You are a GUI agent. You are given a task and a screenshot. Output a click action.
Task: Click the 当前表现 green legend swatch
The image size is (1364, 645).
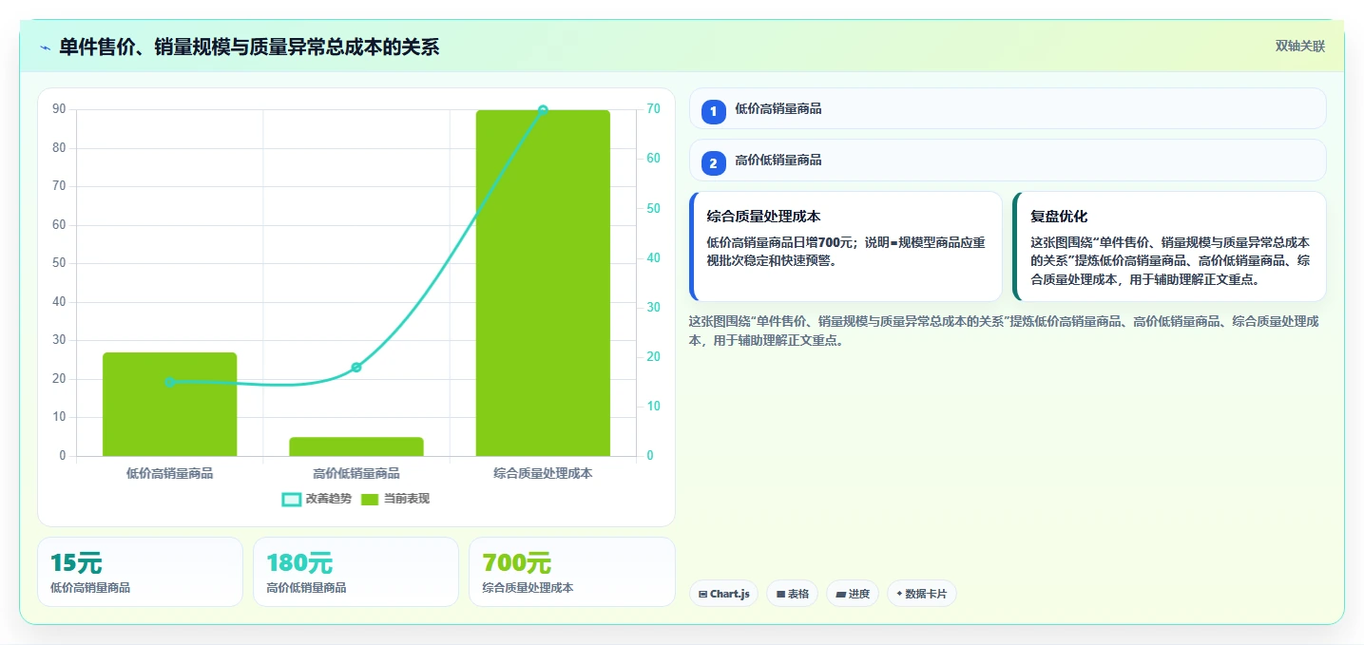(370, 500)
